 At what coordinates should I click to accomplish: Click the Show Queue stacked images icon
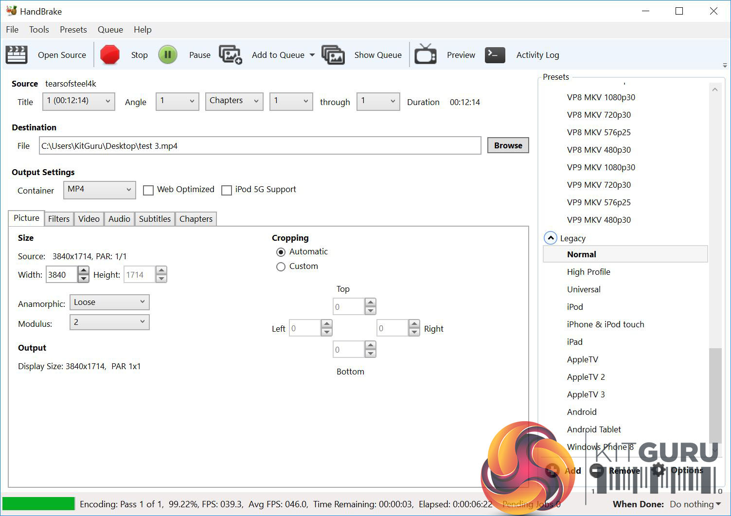333,55
